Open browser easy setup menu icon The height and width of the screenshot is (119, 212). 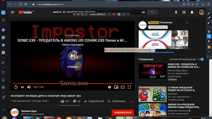click(208, 4)
